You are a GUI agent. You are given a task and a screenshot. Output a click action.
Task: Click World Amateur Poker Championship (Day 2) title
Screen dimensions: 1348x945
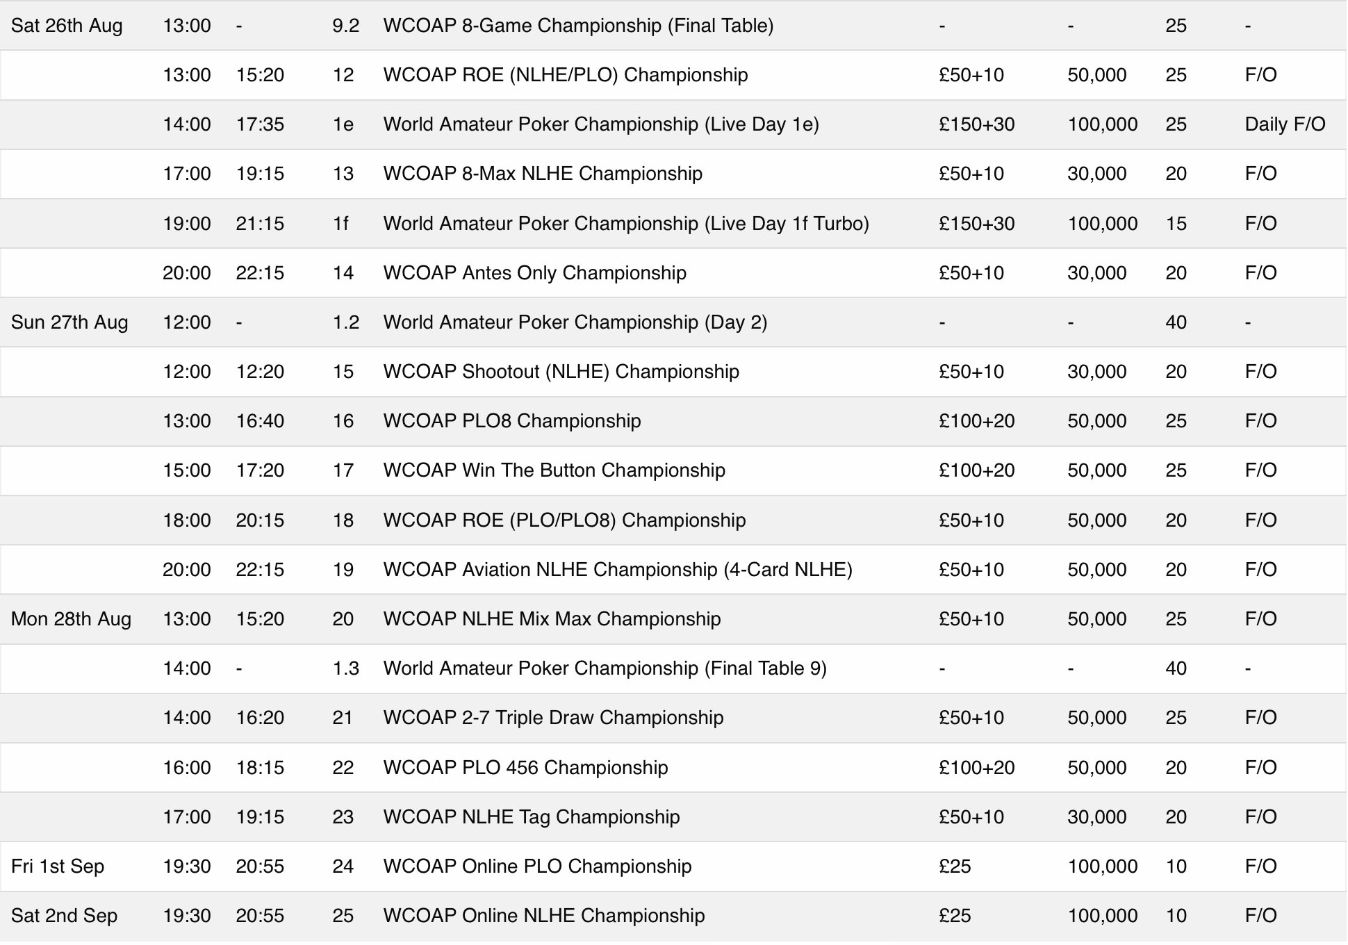(x=575, y=322)
